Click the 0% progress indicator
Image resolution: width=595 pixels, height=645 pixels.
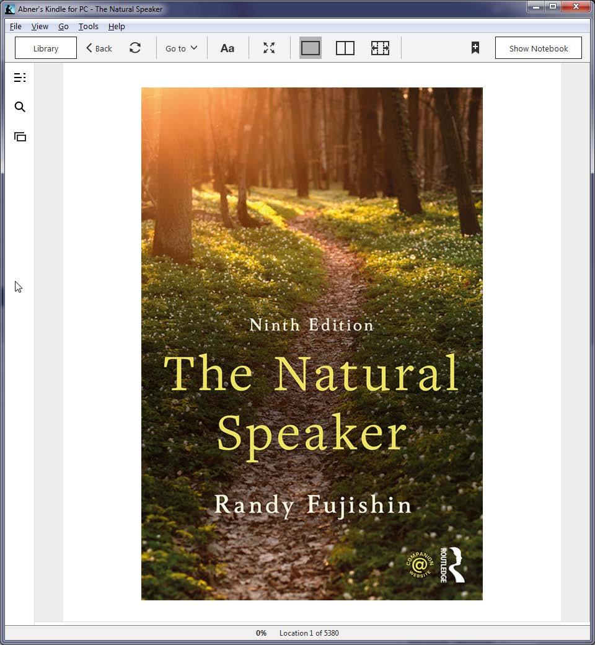pos(261,633)
